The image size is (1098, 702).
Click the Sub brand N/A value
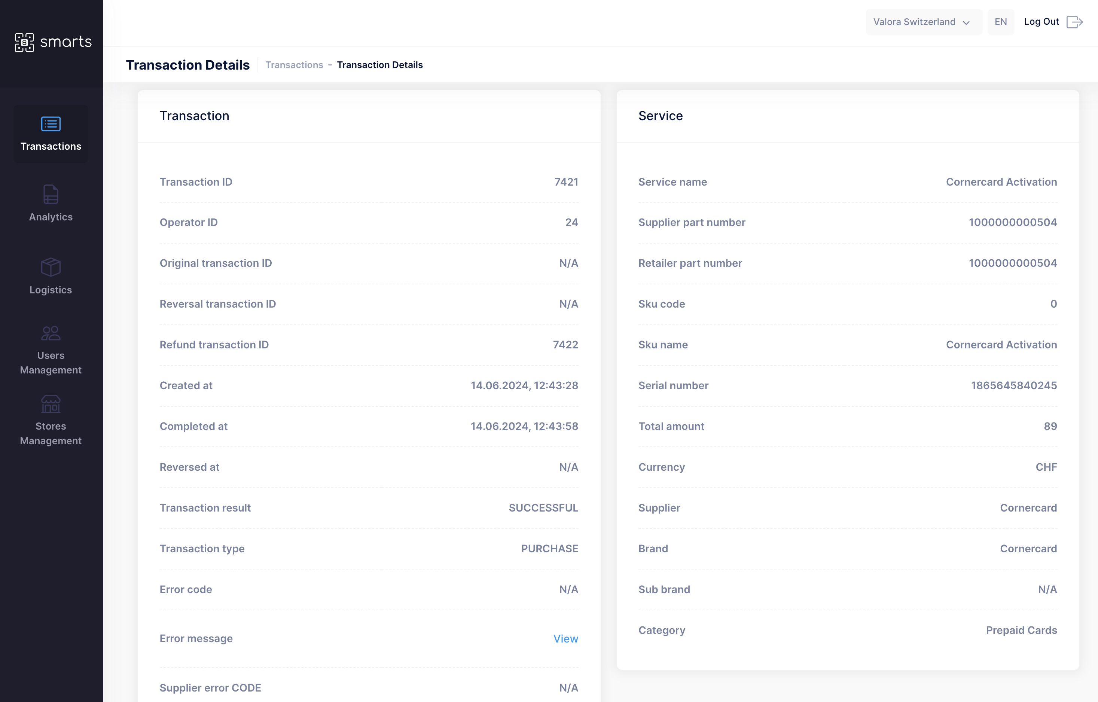[1047, 589]
